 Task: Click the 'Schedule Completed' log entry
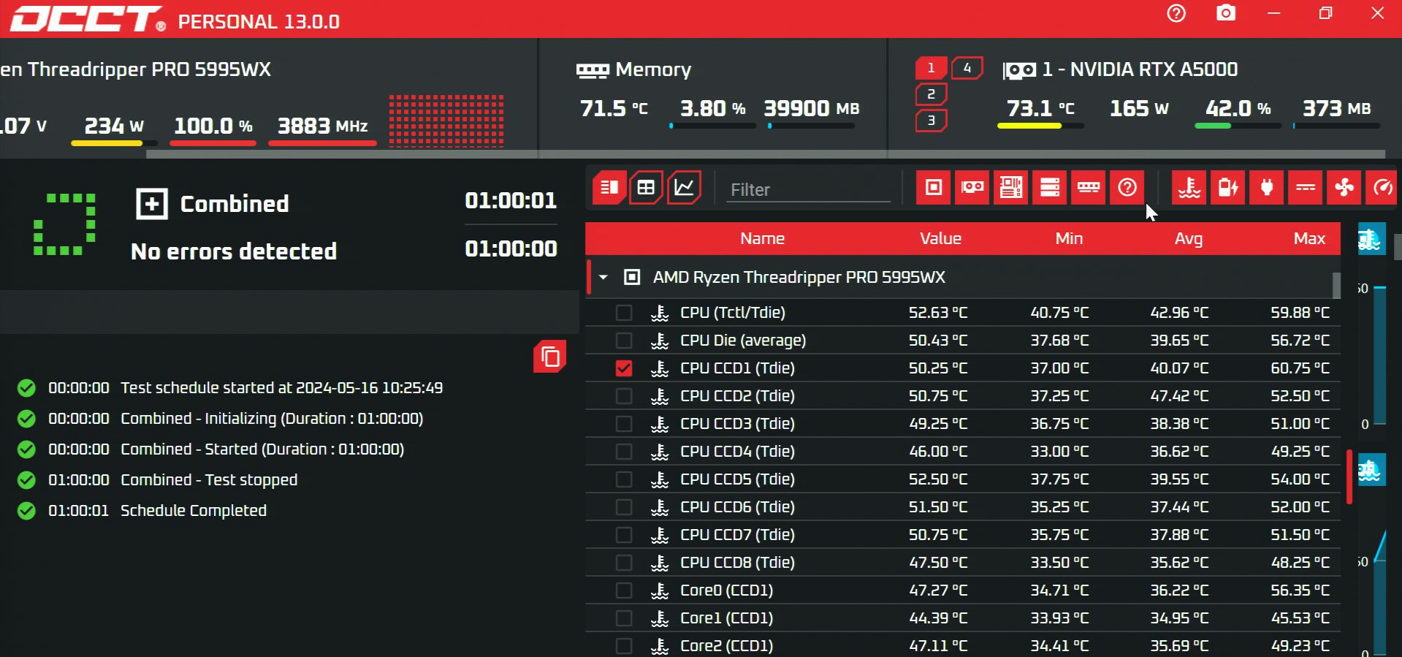pos(194,511)
